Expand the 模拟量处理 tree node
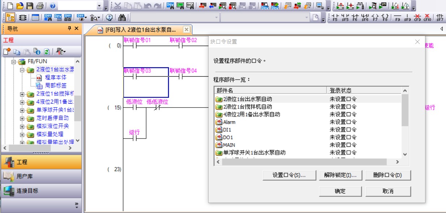Viewport: 446px width, 213px height. pos(22,135)
